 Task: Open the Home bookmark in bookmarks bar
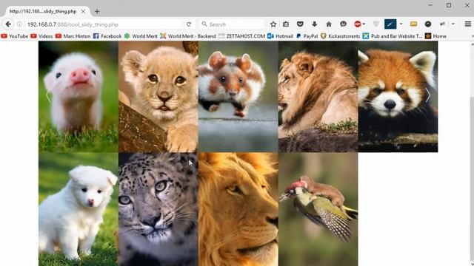(x=435, y=36)
